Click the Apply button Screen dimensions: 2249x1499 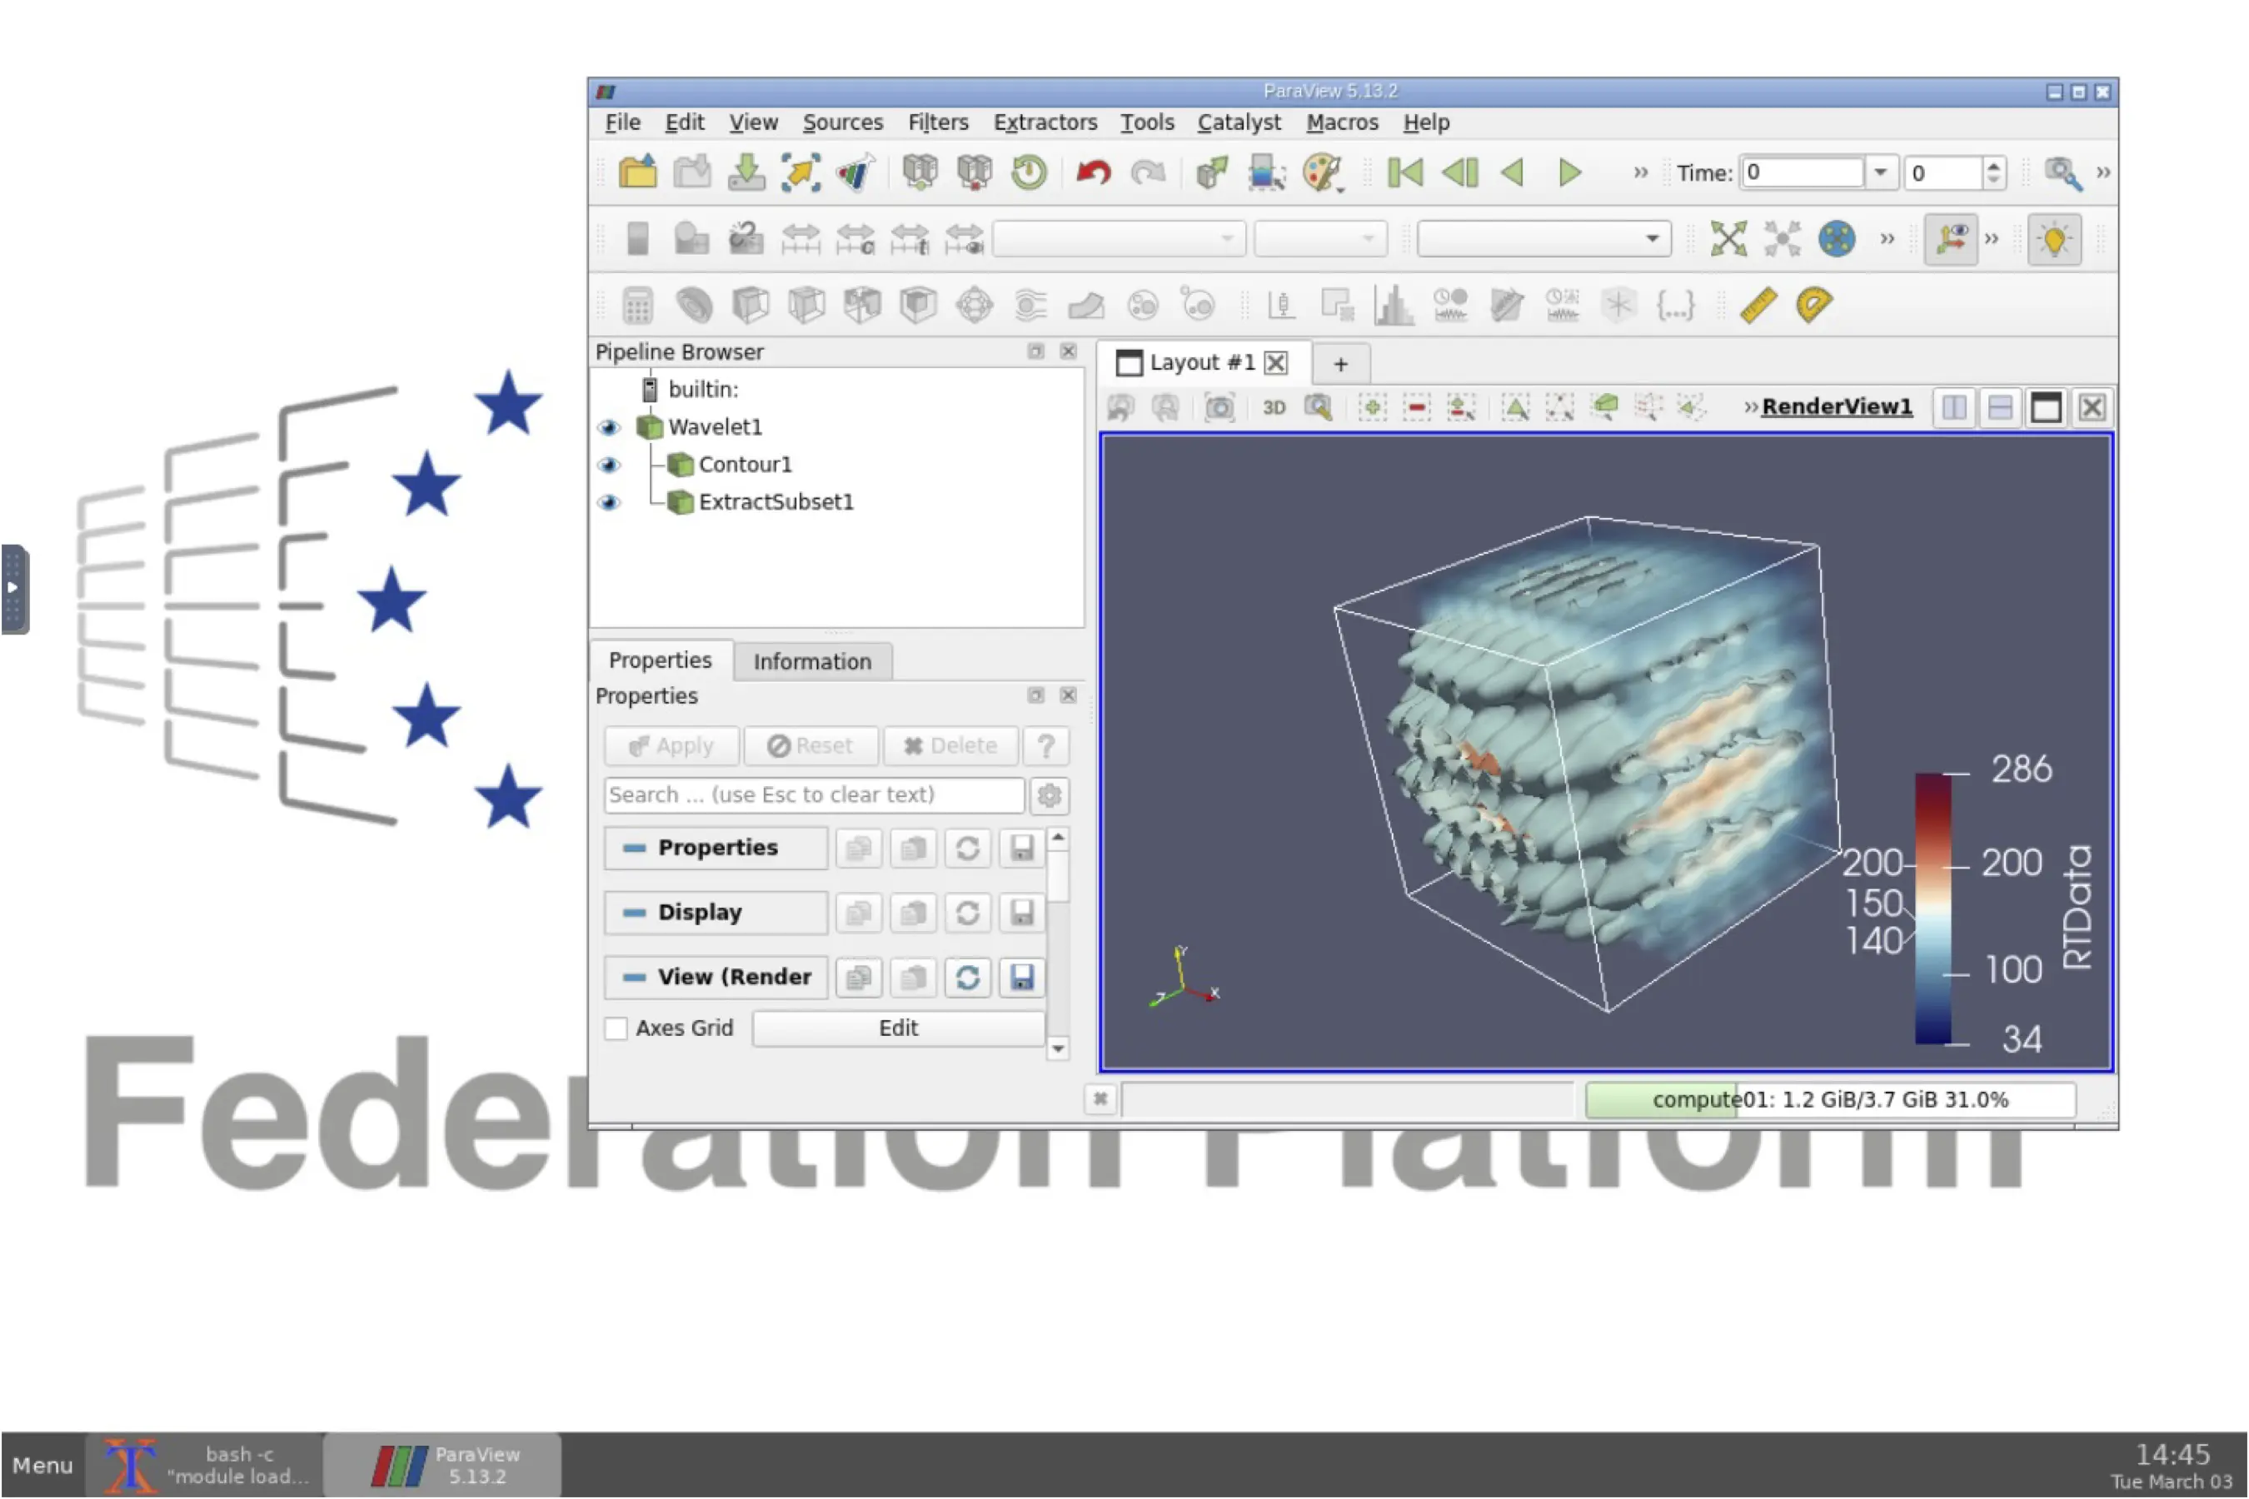coord(671,745)
